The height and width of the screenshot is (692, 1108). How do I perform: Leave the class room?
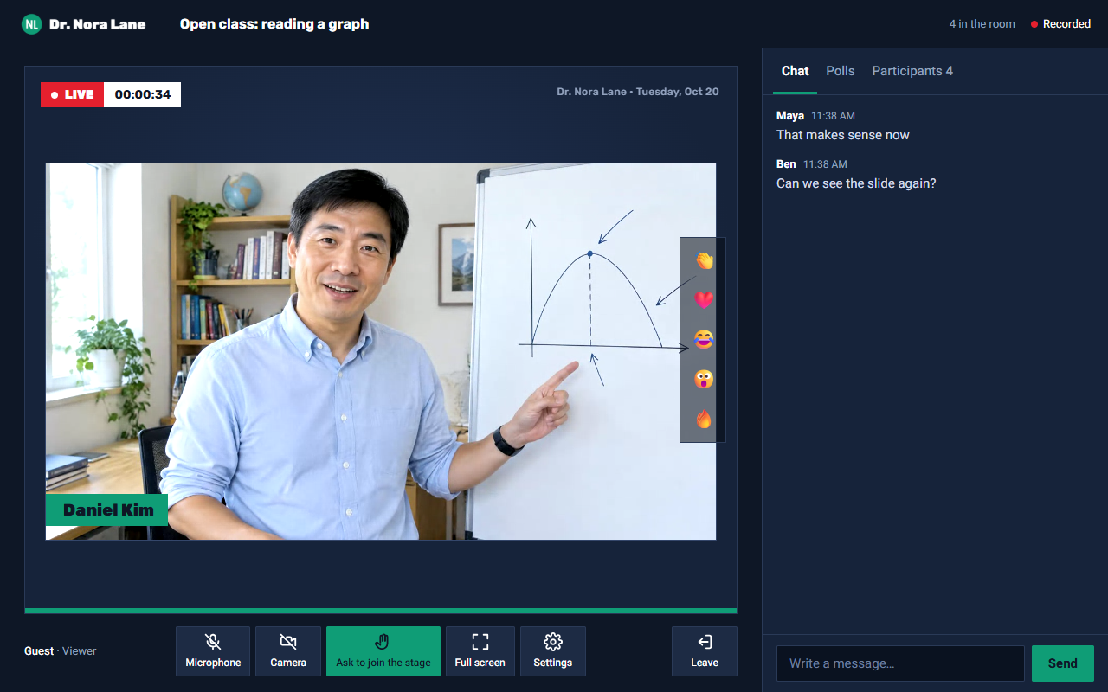[705, 651]
